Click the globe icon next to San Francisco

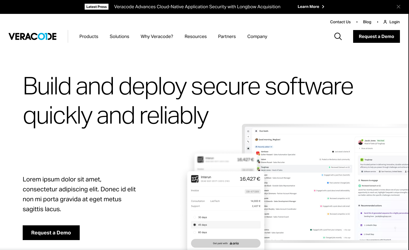coord(380,171)
